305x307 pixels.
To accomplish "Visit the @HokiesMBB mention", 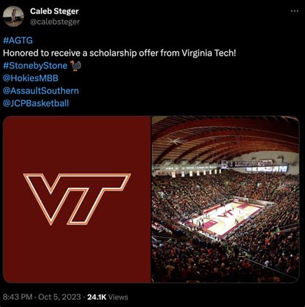I will [x=31, y=78].
